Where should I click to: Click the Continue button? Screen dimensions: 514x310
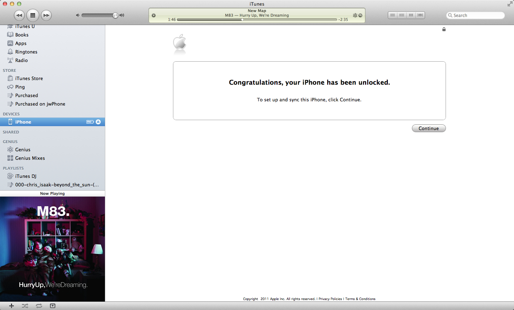point(429,128)
